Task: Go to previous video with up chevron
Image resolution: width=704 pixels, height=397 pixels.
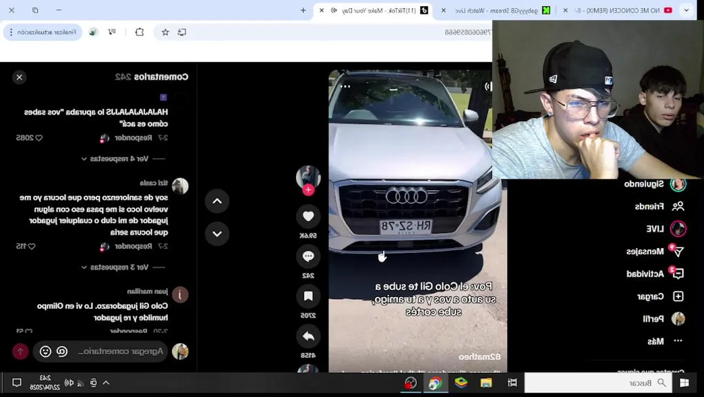Action: [x=217, y=201]
